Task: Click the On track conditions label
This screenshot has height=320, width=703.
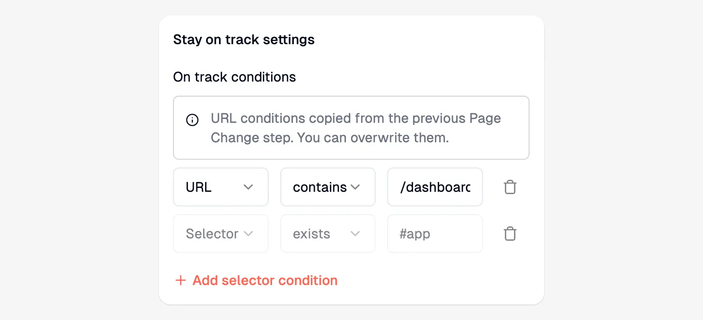Action: tap(235, 77)
